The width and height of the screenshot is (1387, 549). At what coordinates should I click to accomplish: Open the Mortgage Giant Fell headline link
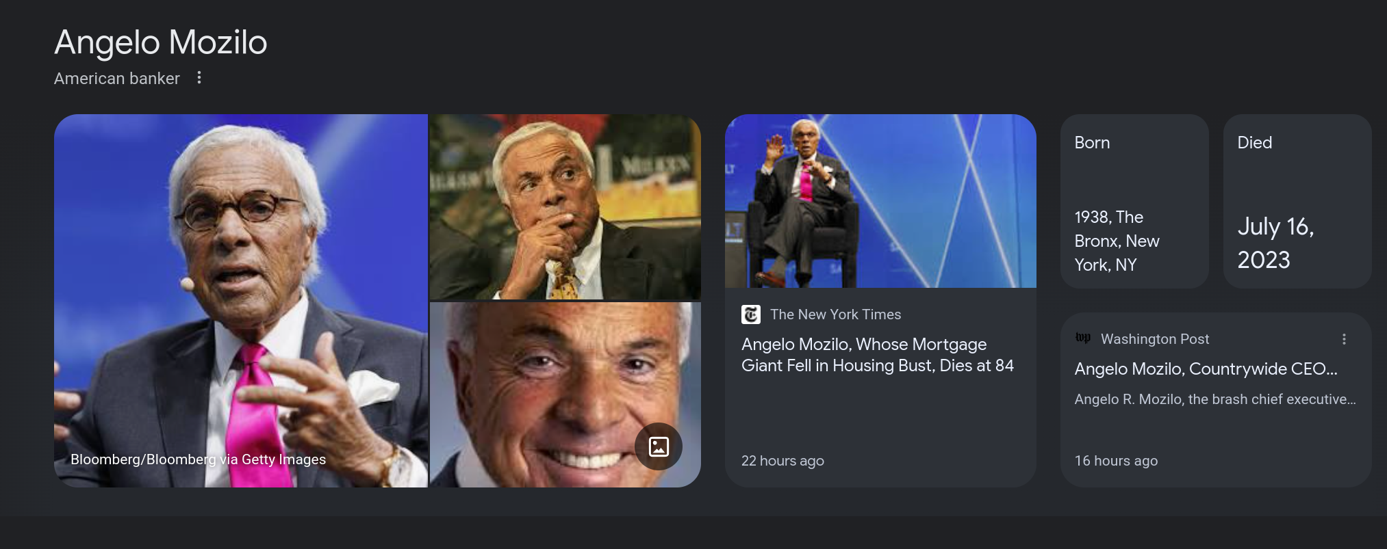click(878, 355)
